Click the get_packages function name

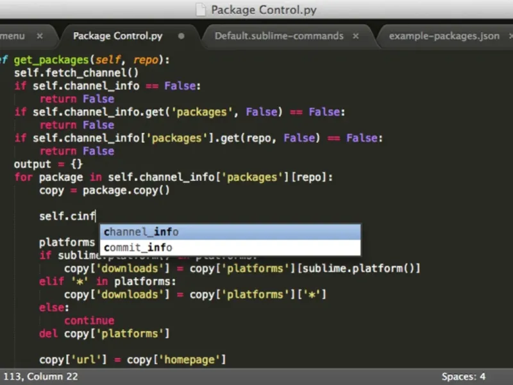pyautogui.click(x=51, y=60)
